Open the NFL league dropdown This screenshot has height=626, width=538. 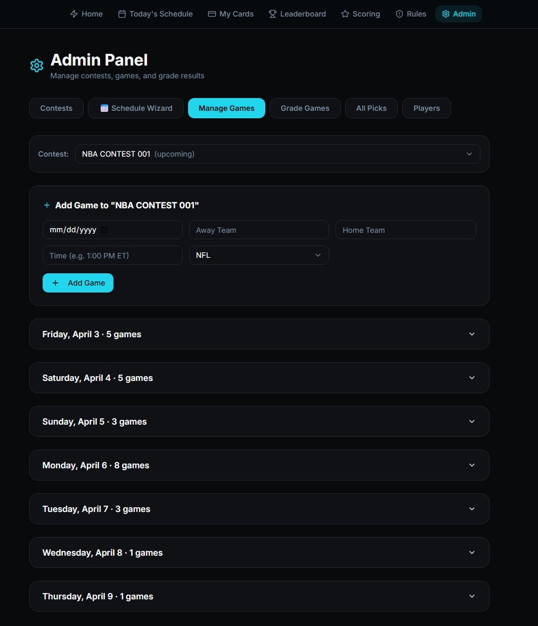click(x=259, y=255)
